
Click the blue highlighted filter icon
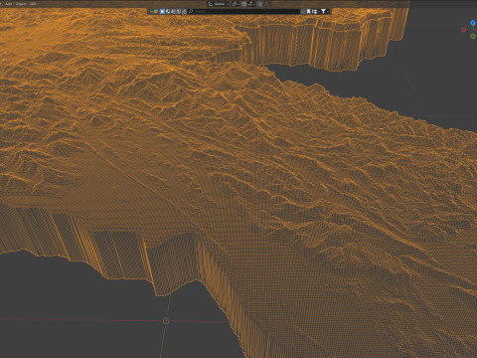click(x=162, y=11)
